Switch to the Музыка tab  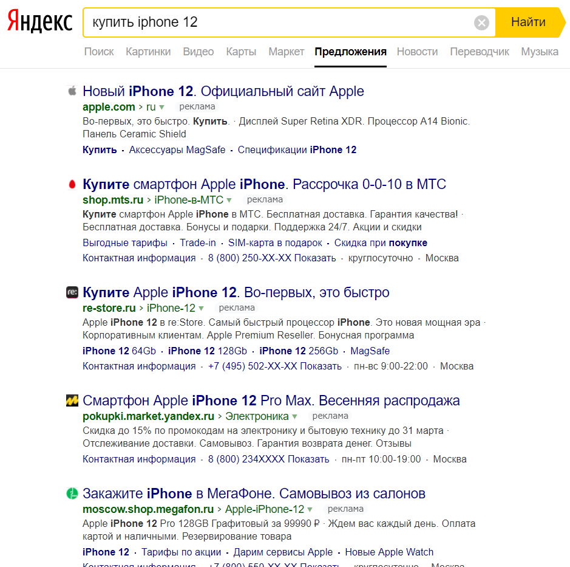click(540, 52)
